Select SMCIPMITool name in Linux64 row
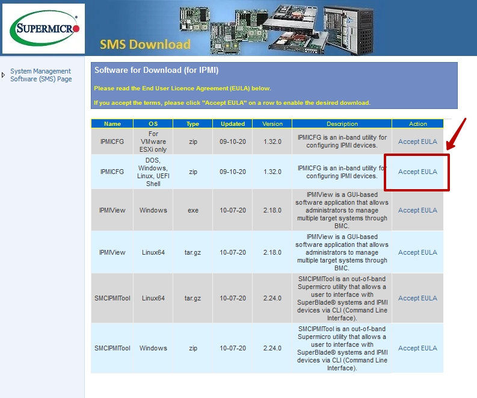Screen dimensions: 477x398 [112, 298]
